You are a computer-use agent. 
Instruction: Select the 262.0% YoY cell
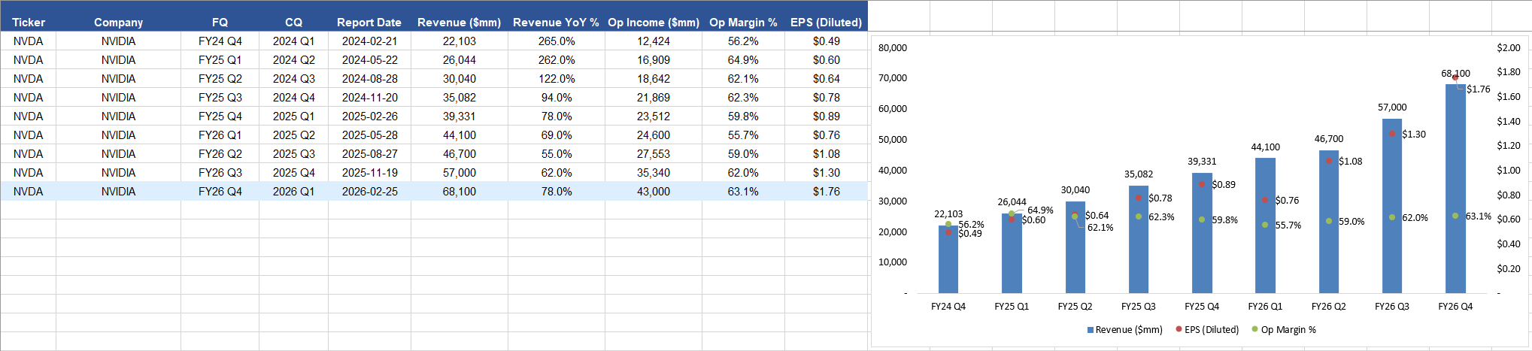pyautogui.click(x=557, y=60)
